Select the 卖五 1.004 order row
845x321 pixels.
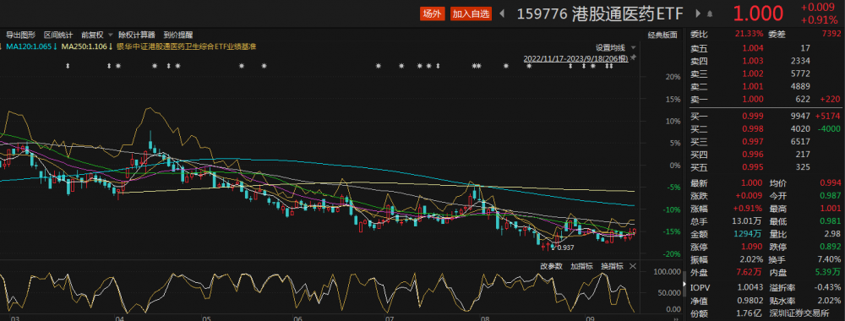(766, 48)
